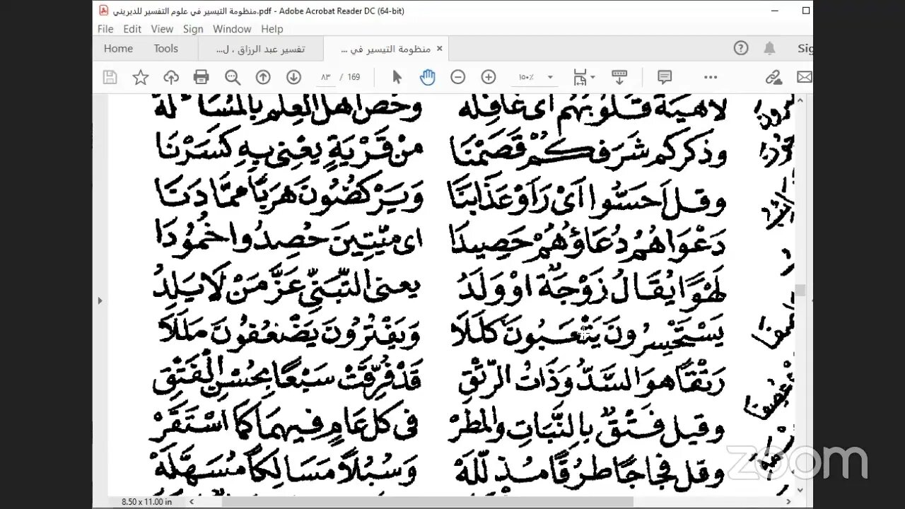This screenshot has width=905, height=509.
Task: Click the current page number field
Action: [325, 77]
